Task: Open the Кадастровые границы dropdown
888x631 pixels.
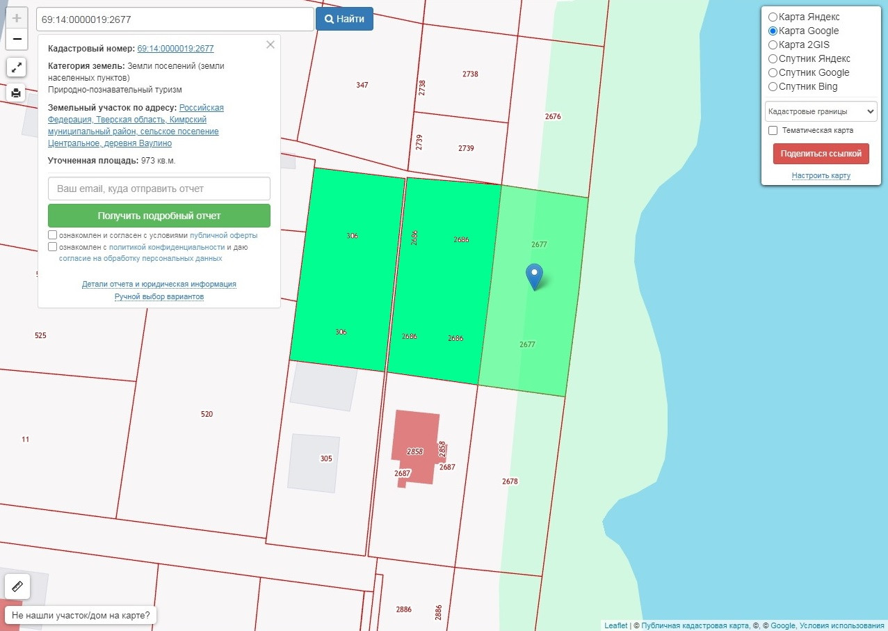Action: [x=821, y=111]
